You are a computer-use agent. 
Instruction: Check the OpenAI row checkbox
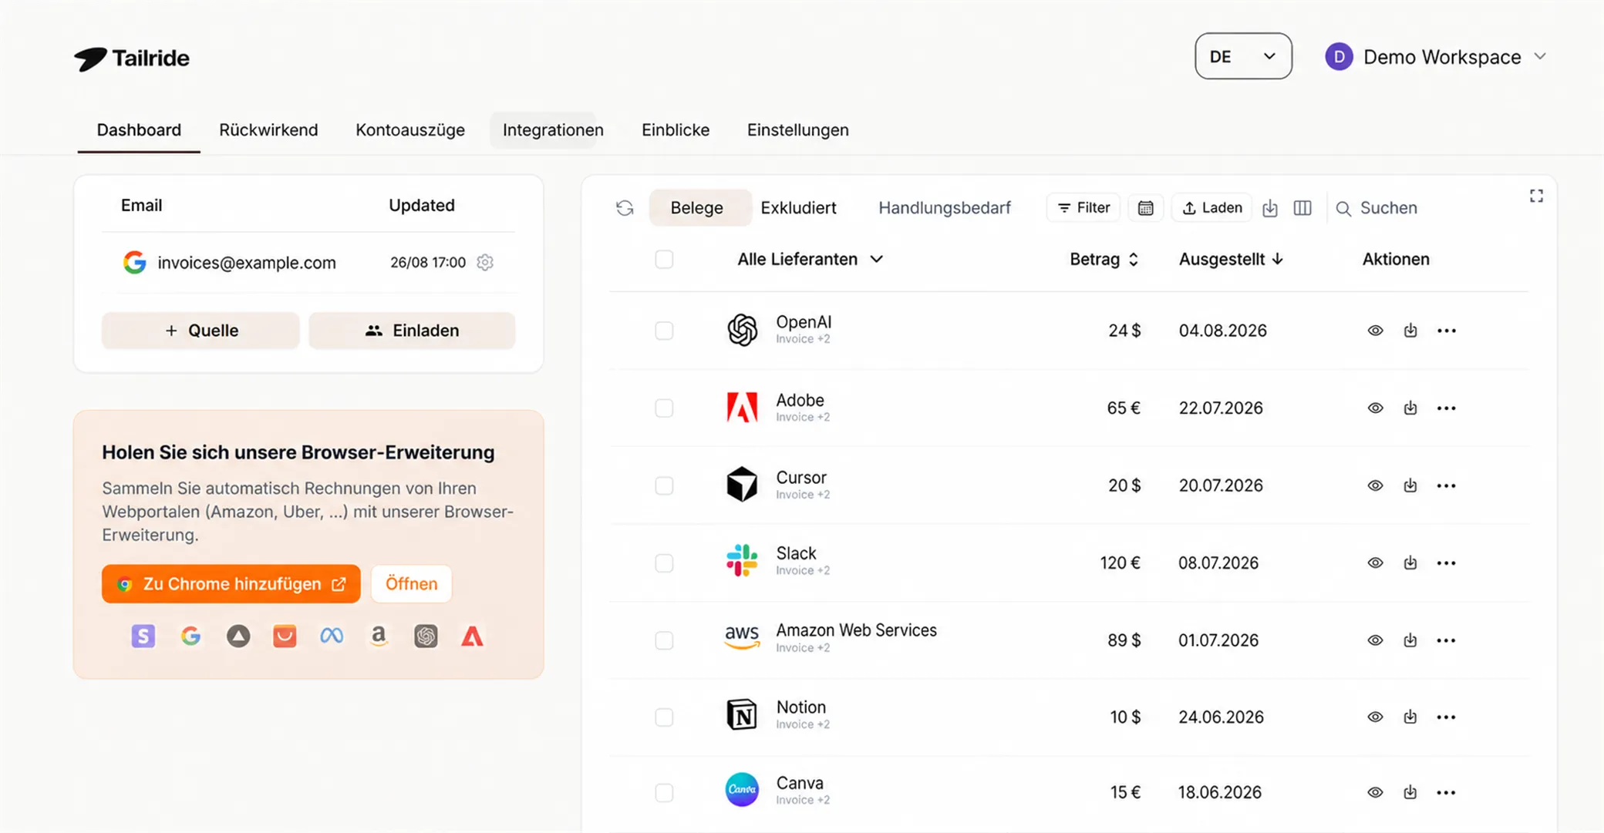(664, 331)
